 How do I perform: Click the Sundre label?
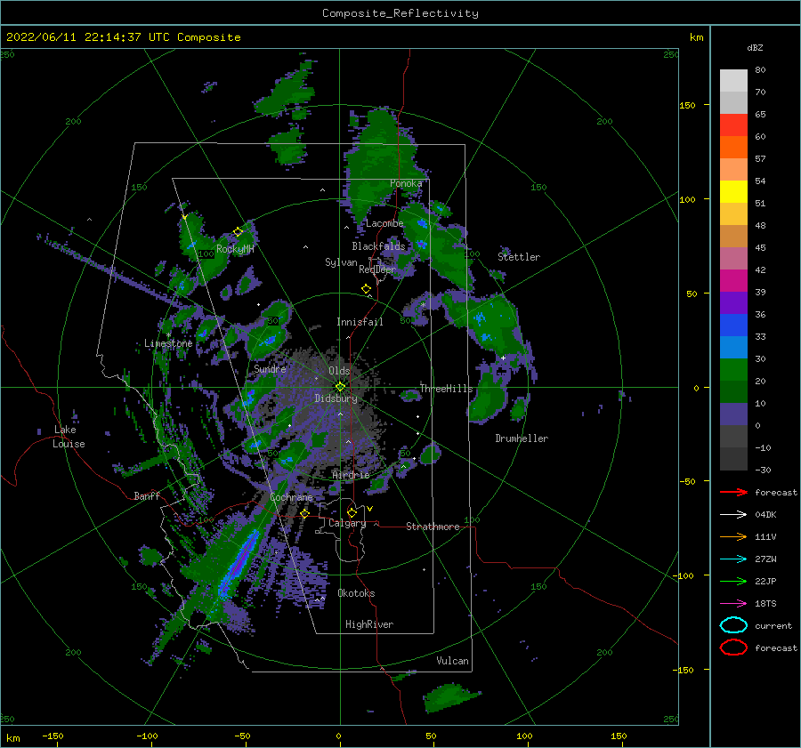coord(270,369)
